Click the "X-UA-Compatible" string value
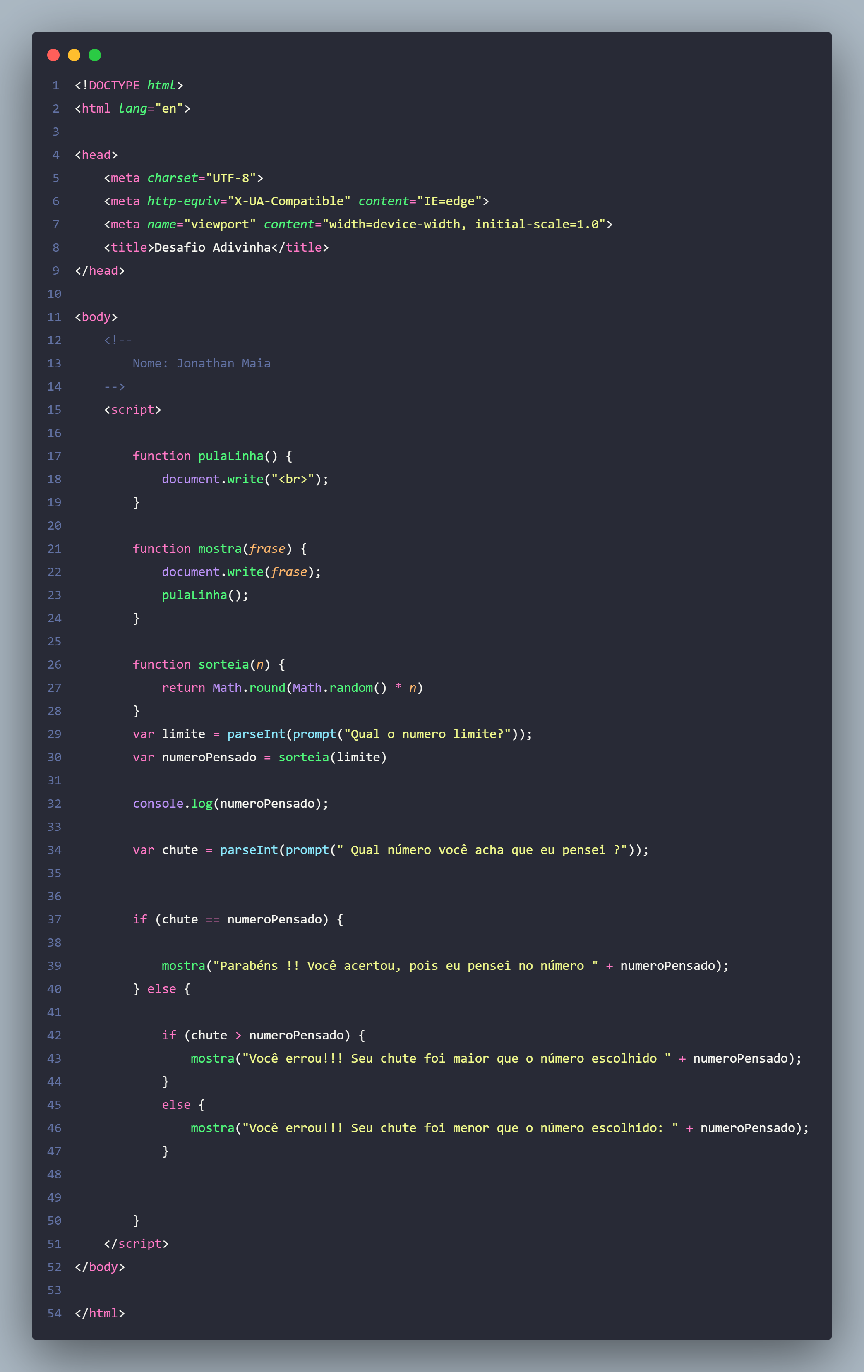This screenshot has height=1372, width=864. 289,201
